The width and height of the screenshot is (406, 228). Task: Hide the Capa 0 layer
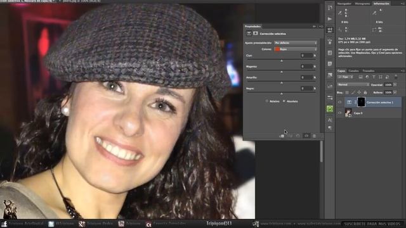click(x=340, y=113)
